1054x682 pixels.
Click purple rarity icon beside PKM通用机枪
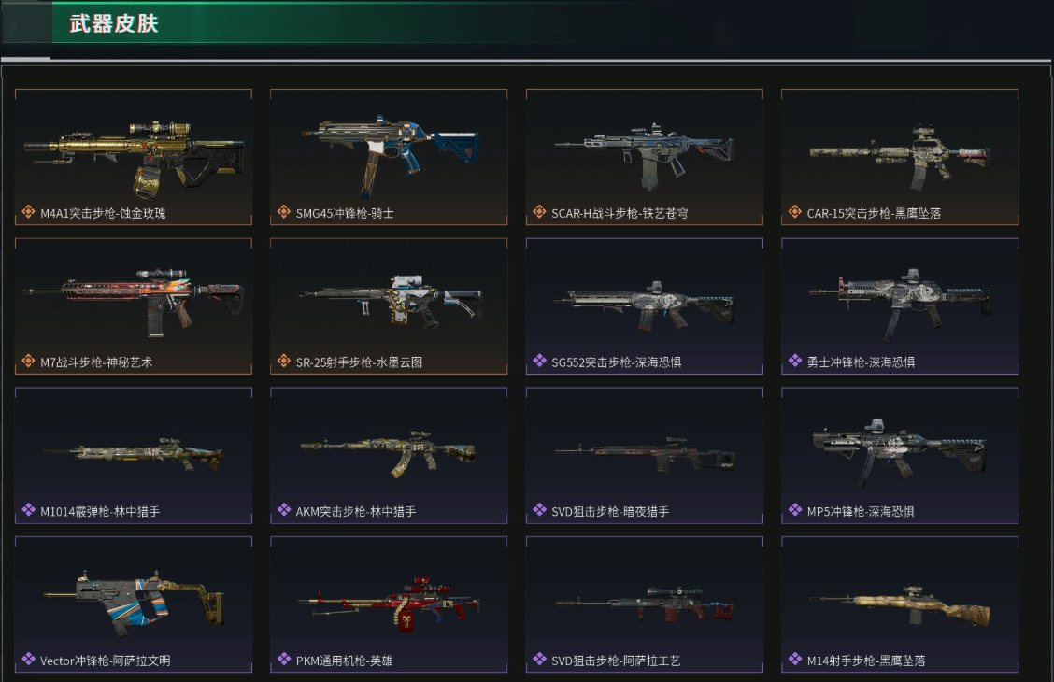284,660
